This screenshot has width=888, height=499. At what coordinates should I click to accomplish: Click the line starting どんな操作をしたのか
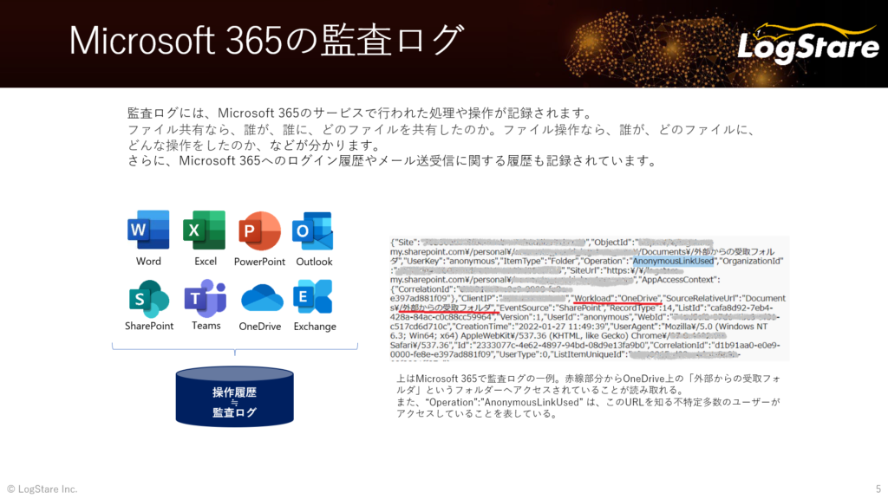pos(254,146)
